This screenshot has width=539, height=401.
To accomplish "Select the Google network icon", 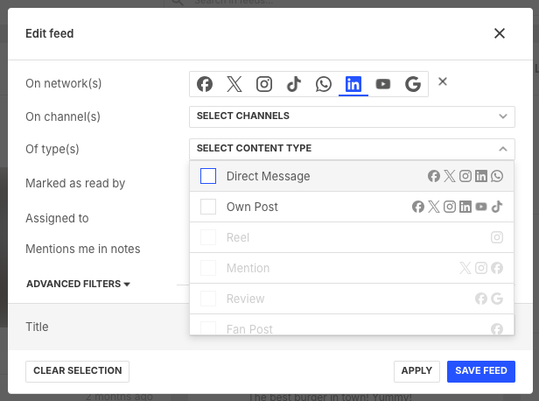I will click(x=413, y=84).
